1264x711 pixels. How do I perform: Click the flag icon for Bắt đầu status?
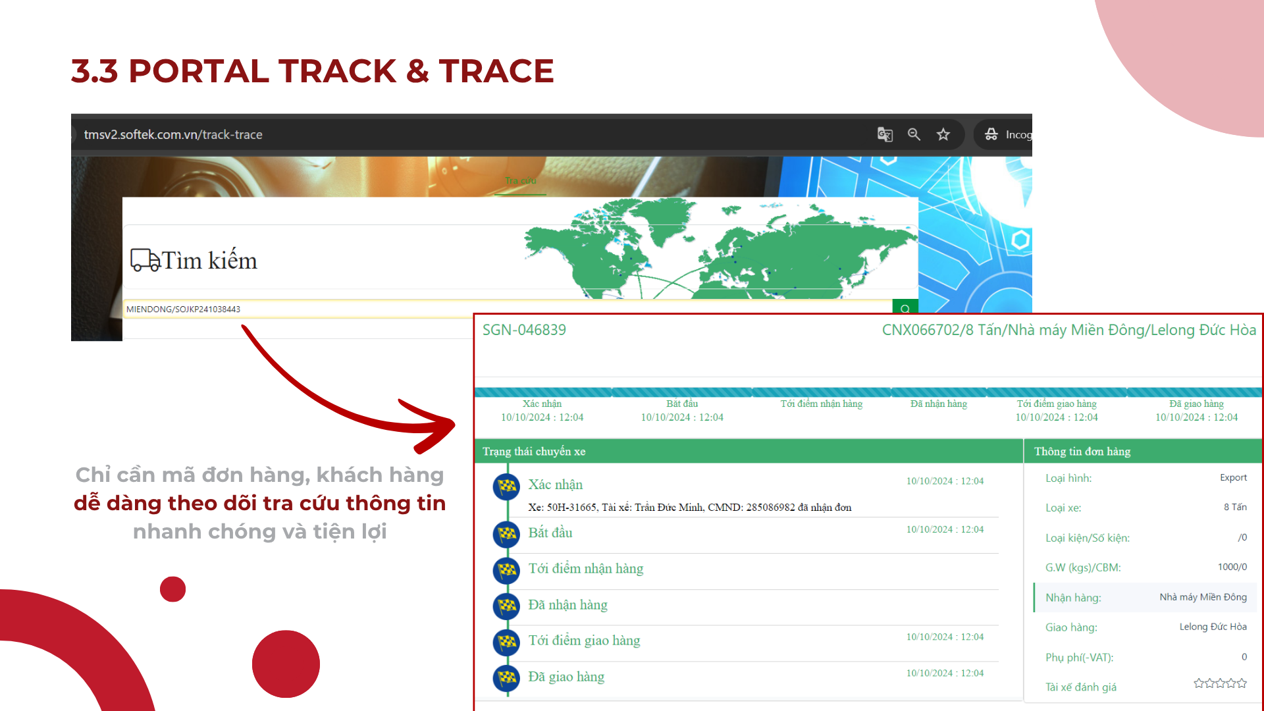(507, 534)
